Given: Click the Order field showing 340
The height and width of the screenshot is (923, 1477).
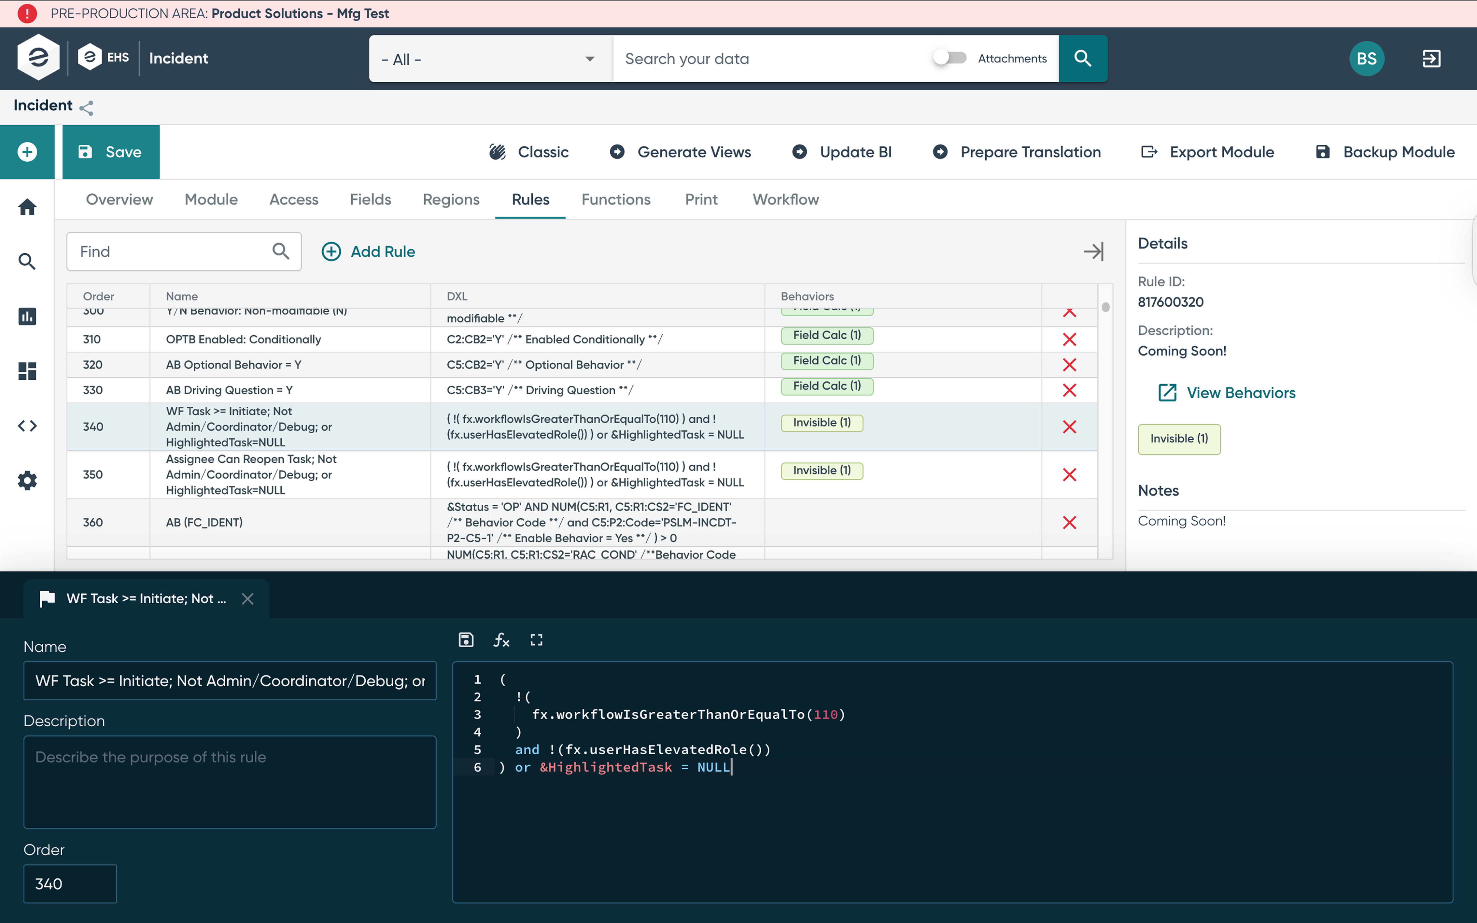Looking at the screenshot, I should tap(70, 883).
